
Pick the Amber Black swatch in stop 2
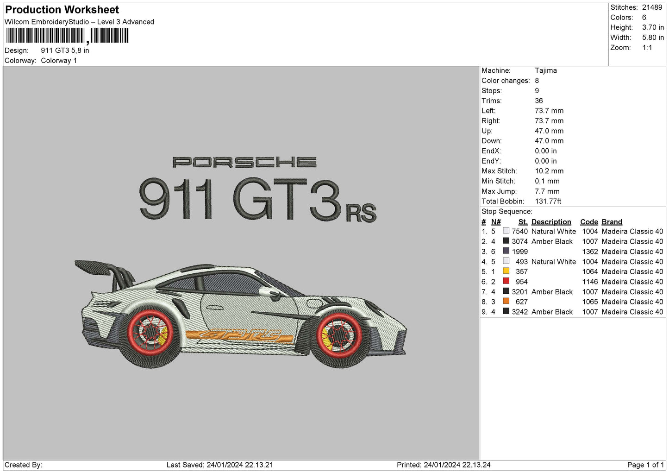pos(506,241)
